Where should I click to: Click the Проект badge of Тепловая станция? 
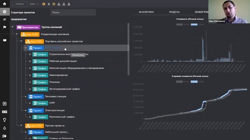click(36, 96)
